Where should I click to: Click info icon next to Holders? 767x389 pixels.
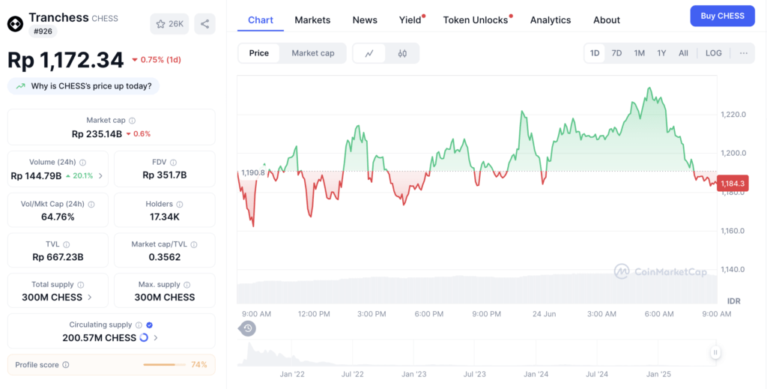(x=180, y=205)
